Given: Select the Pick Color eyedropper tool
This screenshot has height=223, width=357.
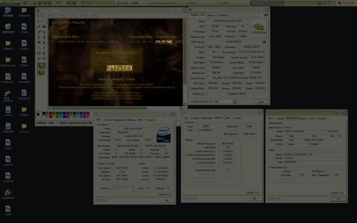Looking at the screenshot, I should coord(39,32).
